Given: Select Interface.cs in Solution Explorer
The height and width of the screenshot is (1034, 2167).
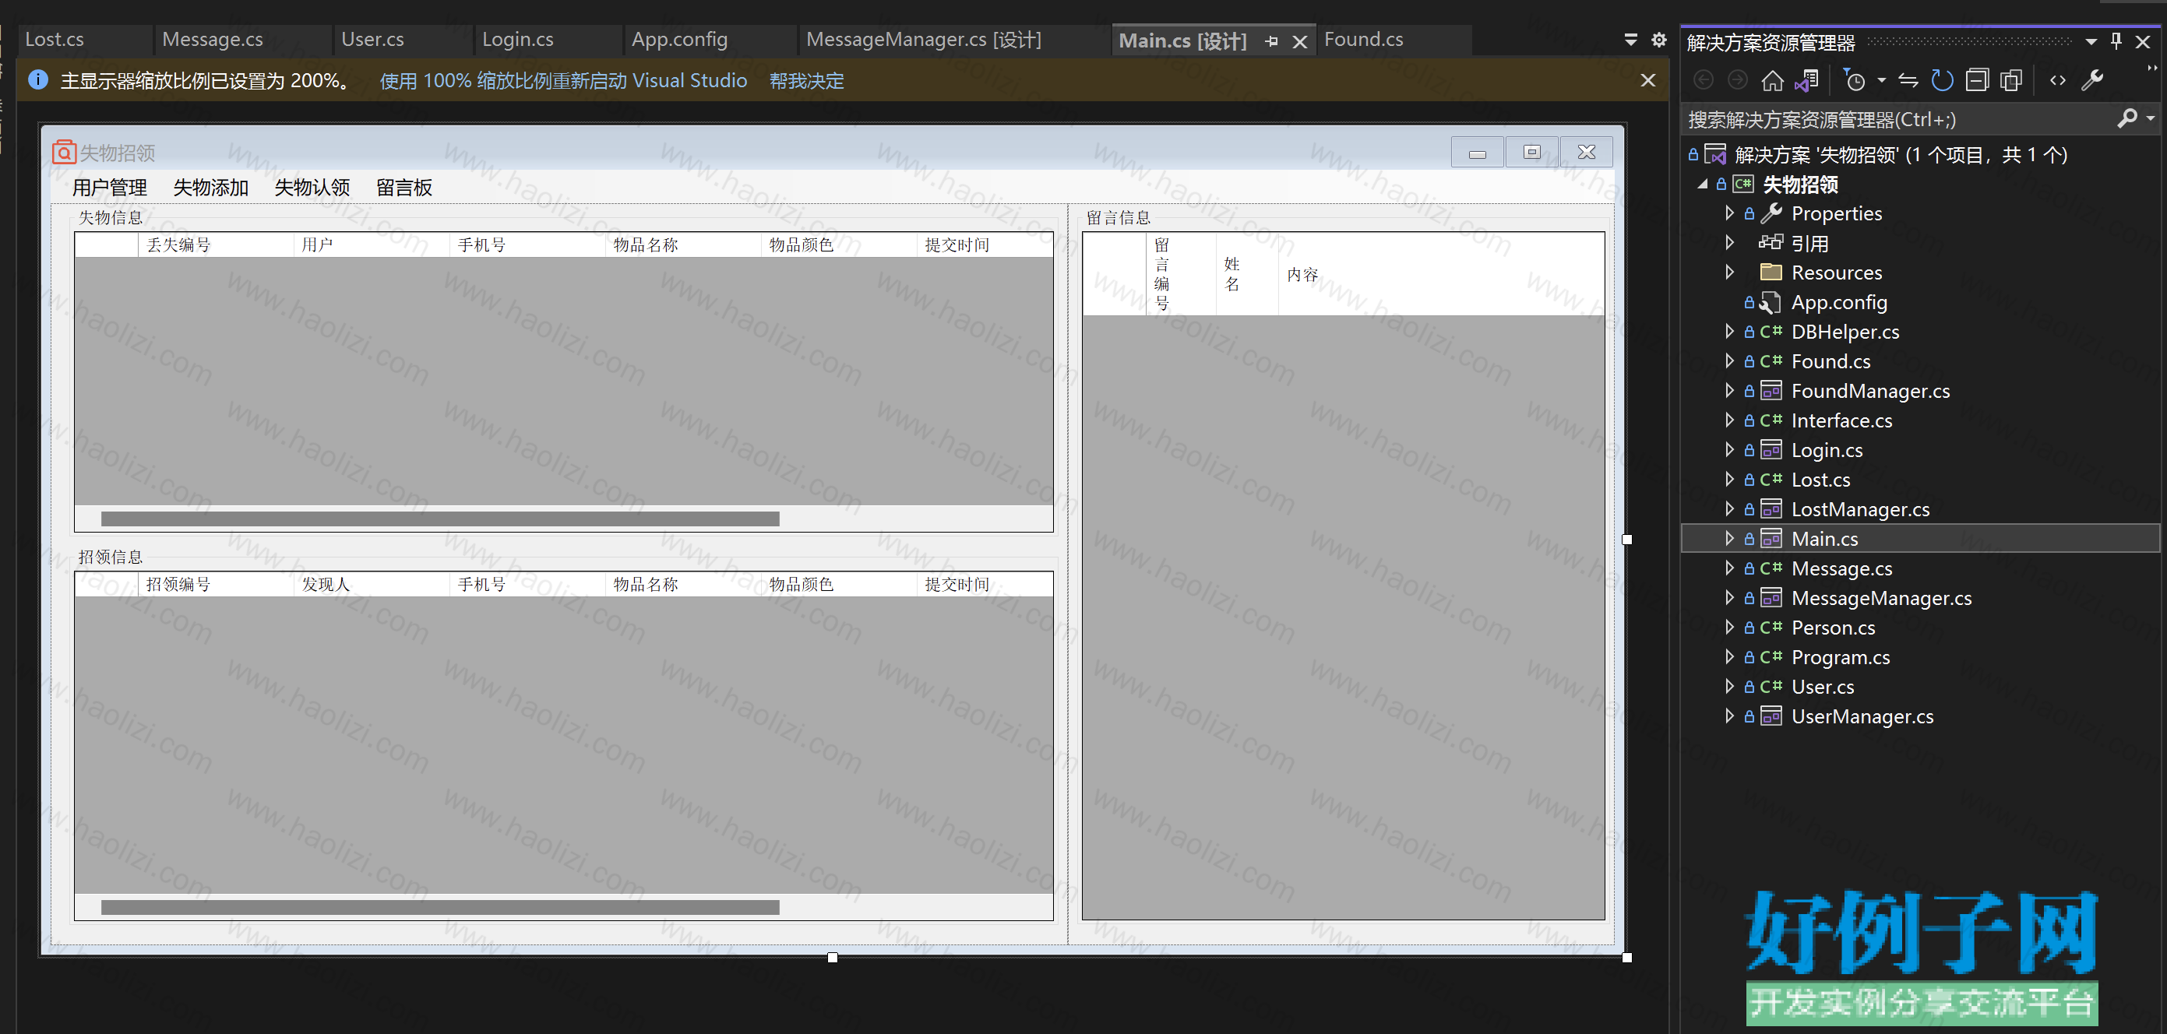Looking at the screenshot, I should pyautogui.click(x=1841, y=420).
